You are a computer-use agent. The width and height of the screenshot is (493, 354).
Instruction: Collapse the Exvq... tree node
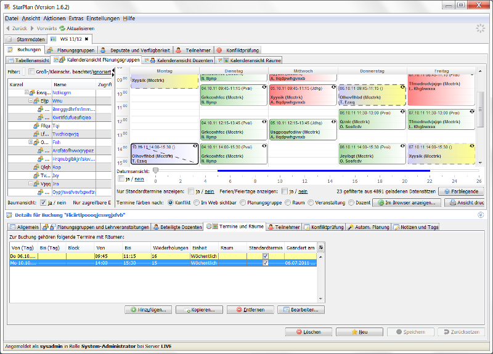point(26,92)
